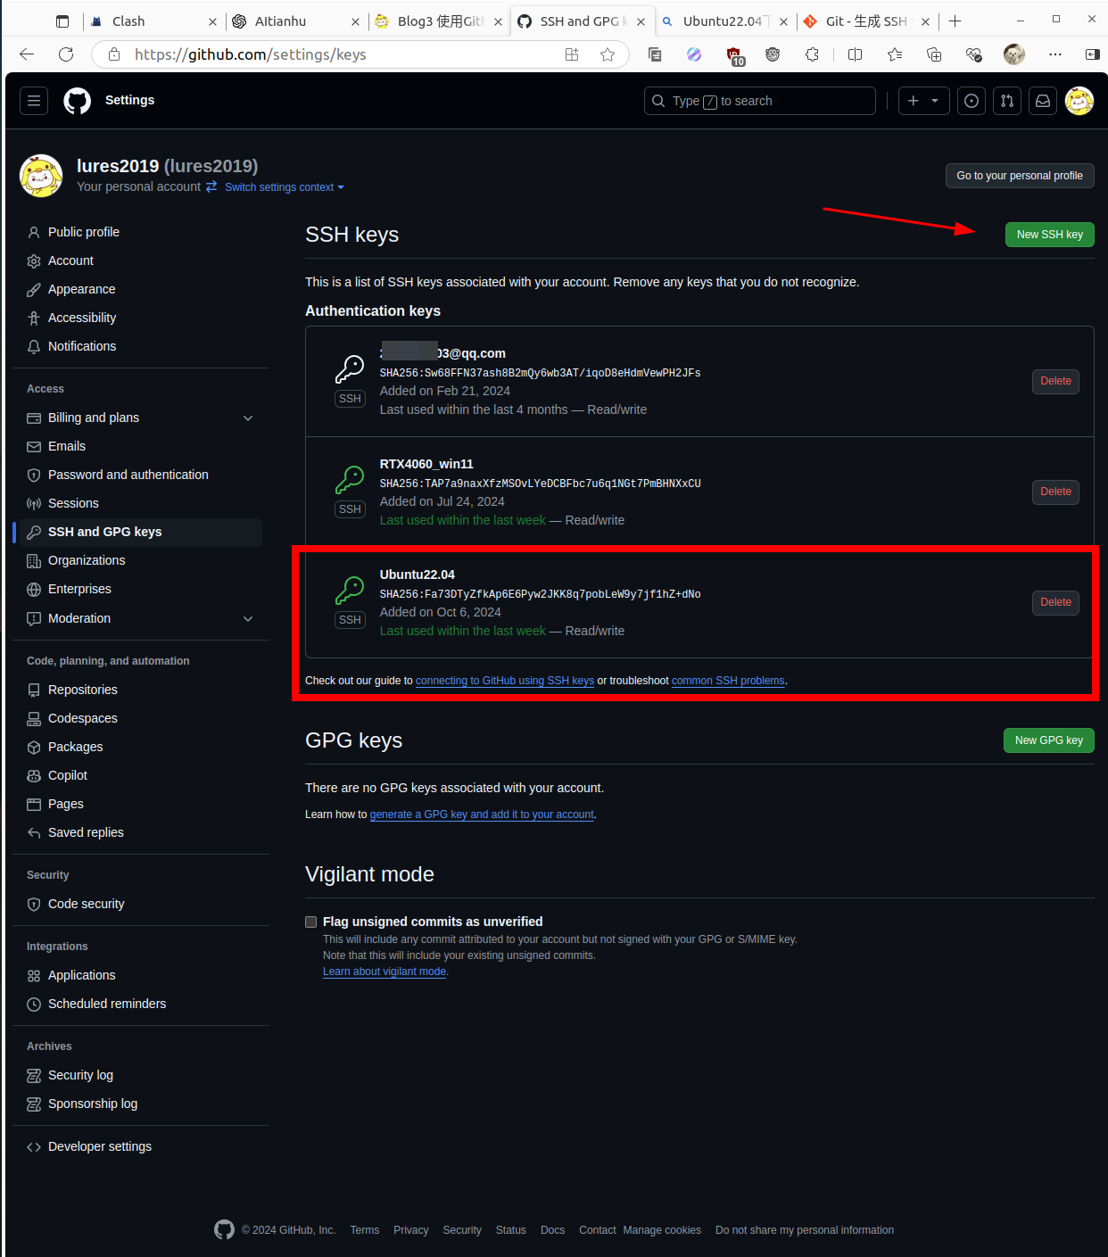
Task: Open the GitHub hamburger navigation menu
Action: coord(34,101)
